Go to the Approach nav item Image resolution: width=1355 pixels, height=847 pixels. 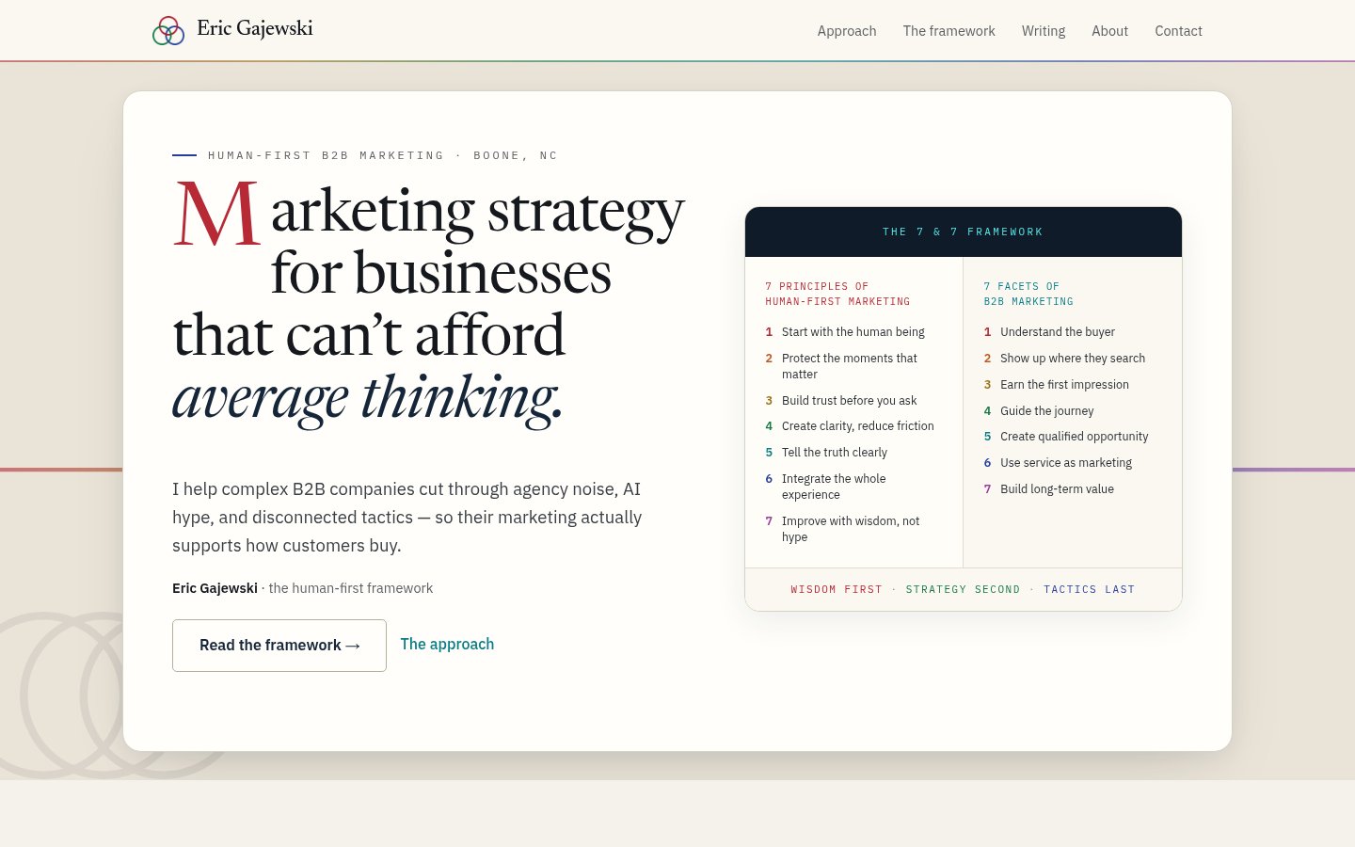click(x=847, y=31)
